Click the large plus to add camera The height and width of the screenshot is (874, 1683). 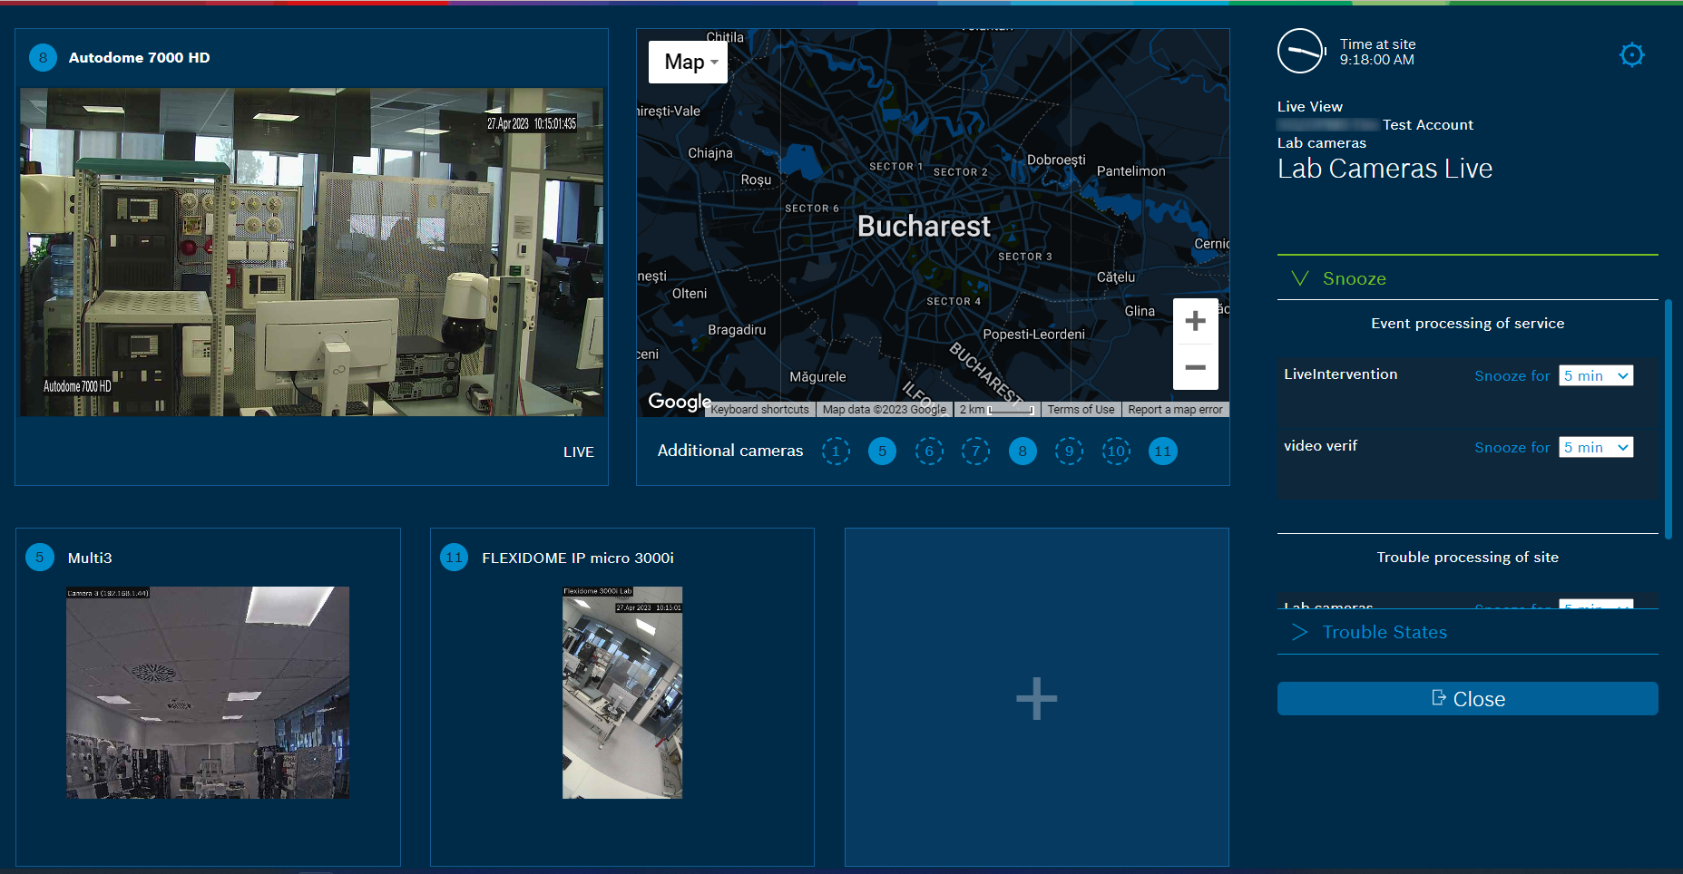tap(1036, 699)
